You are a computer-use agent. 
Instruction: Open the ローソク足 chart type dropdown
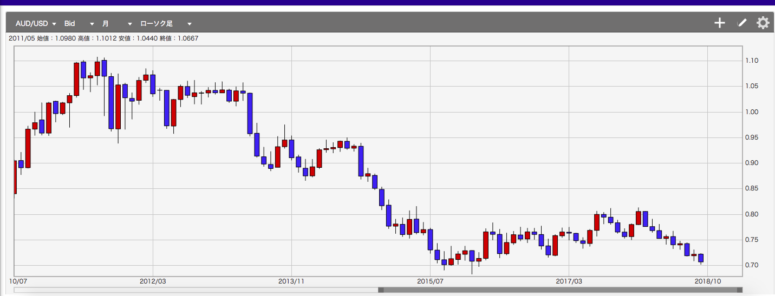point(166,24)
